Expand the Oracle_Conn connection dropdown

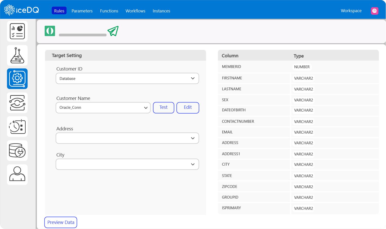103,108
